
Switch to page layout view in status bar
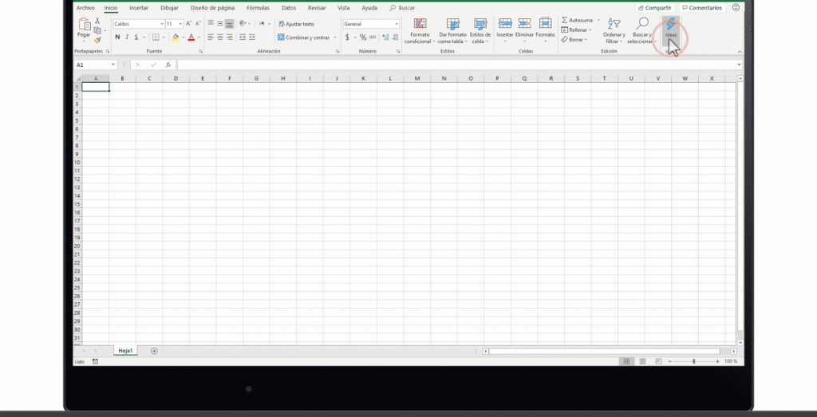pos(642,360)
